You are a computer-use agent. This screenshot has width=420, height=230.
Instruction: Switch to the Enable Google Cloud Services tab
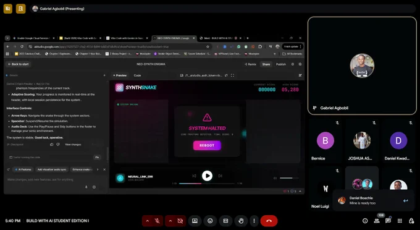click(33, 38)
